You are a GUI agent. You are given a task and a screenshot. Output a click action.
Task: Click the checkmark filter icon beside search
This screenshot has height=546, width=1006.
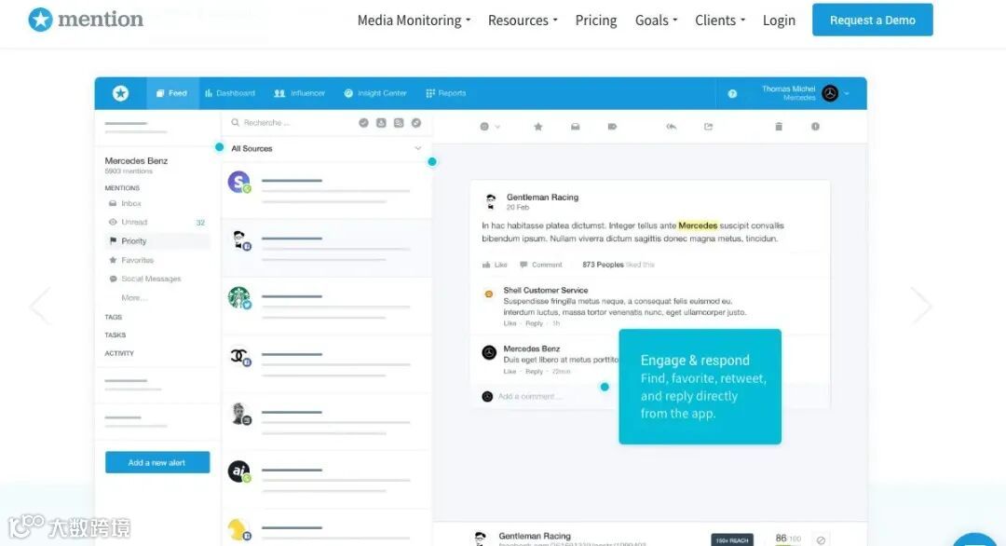[364, 123]
